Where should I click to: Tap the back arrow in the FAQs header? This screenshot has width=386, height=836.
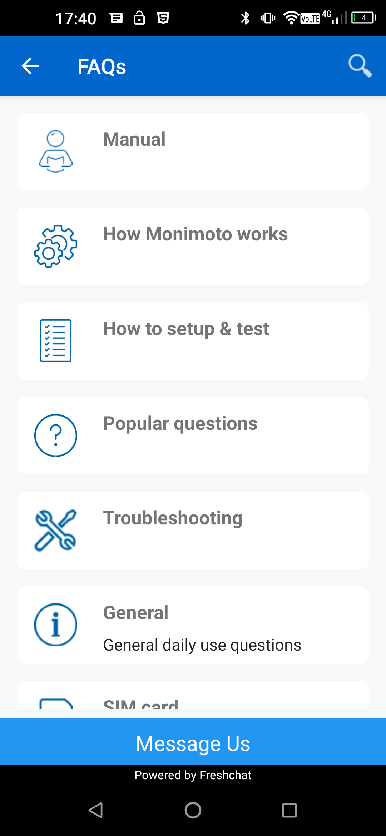pyautogui.click(x=30, y=66)
